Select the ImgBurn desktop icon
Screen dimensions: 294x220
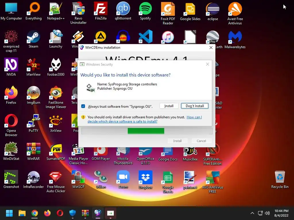[33, 95]
